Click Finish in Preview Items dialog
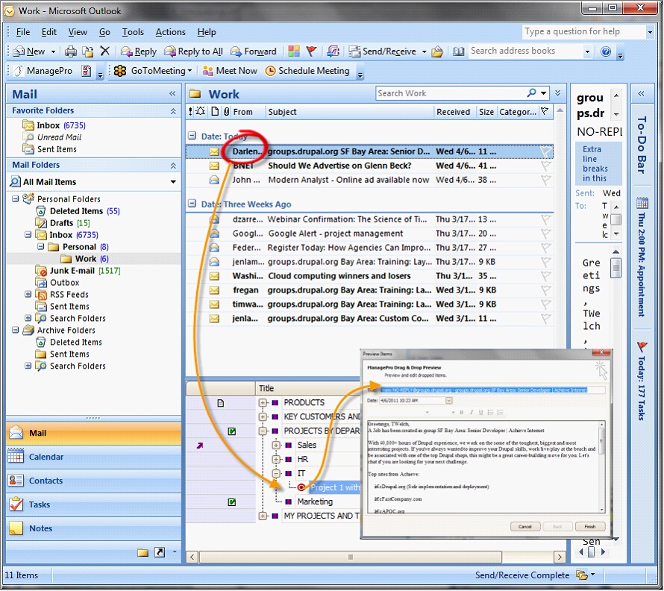 590,527
